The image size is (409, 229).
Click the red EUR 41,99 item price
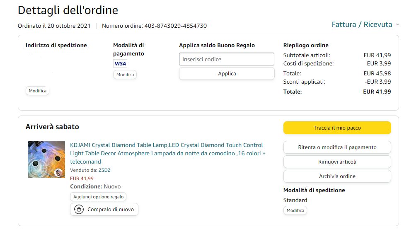82,178
